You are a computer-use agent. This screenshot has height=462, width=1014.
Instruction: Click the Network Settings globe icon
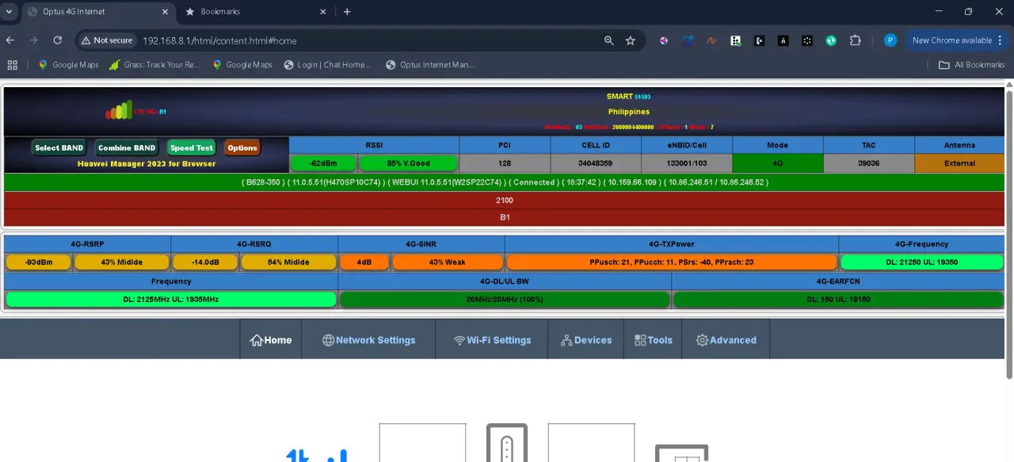point(328,340)
